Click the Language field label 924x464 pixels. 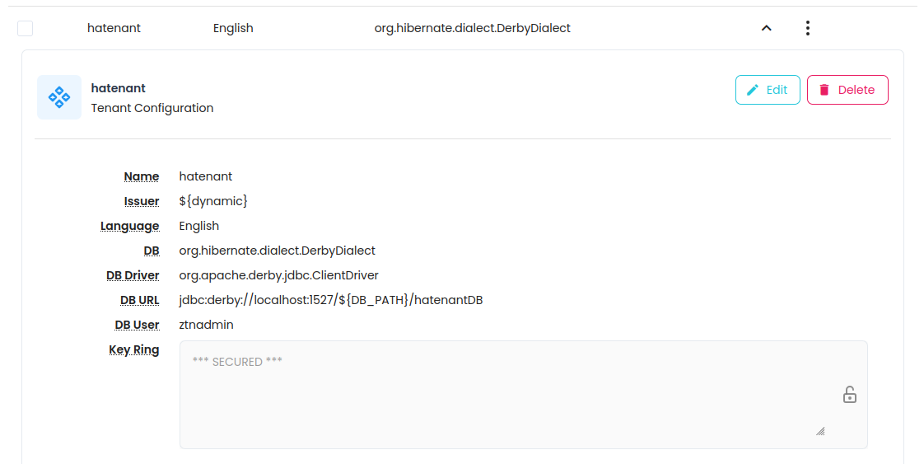click(130, 226)
